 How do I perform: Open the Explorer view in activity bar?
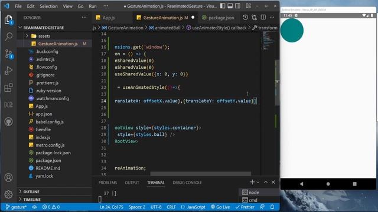8,20
